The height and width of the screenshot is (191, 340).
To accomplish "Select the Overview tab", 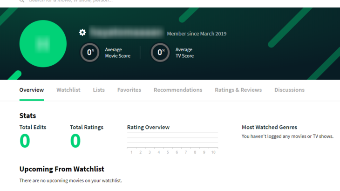I will 32,90.
